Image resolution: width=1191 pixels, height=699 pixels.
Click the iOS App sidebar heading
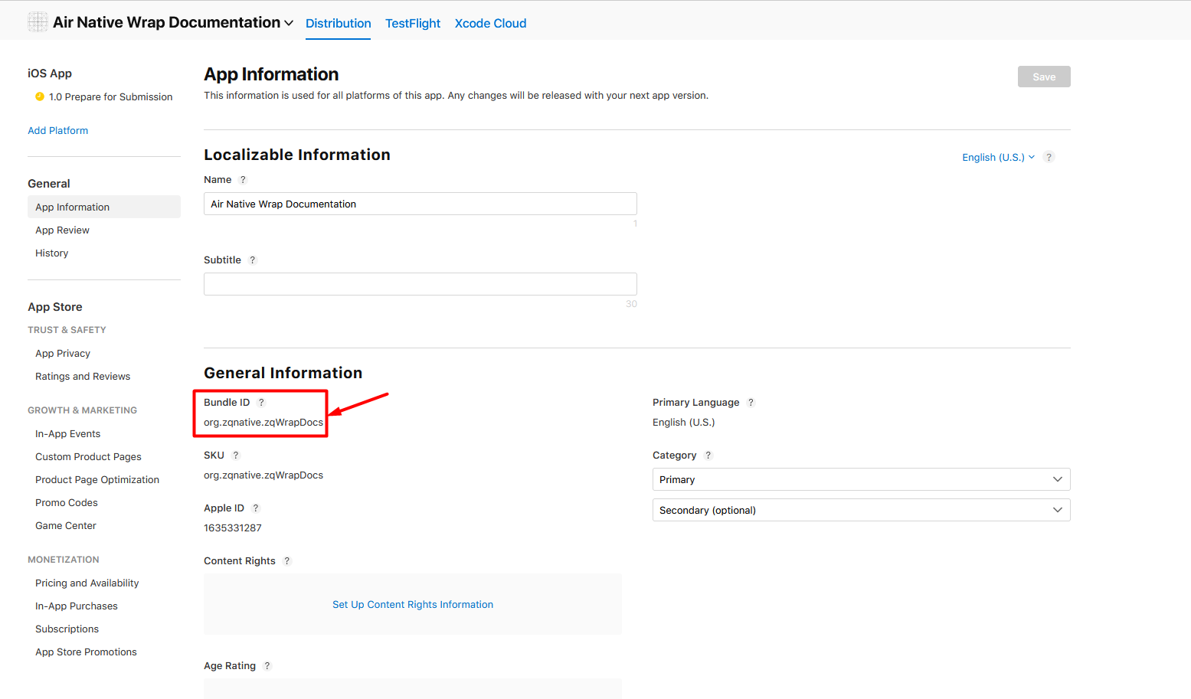click(50, 73)
